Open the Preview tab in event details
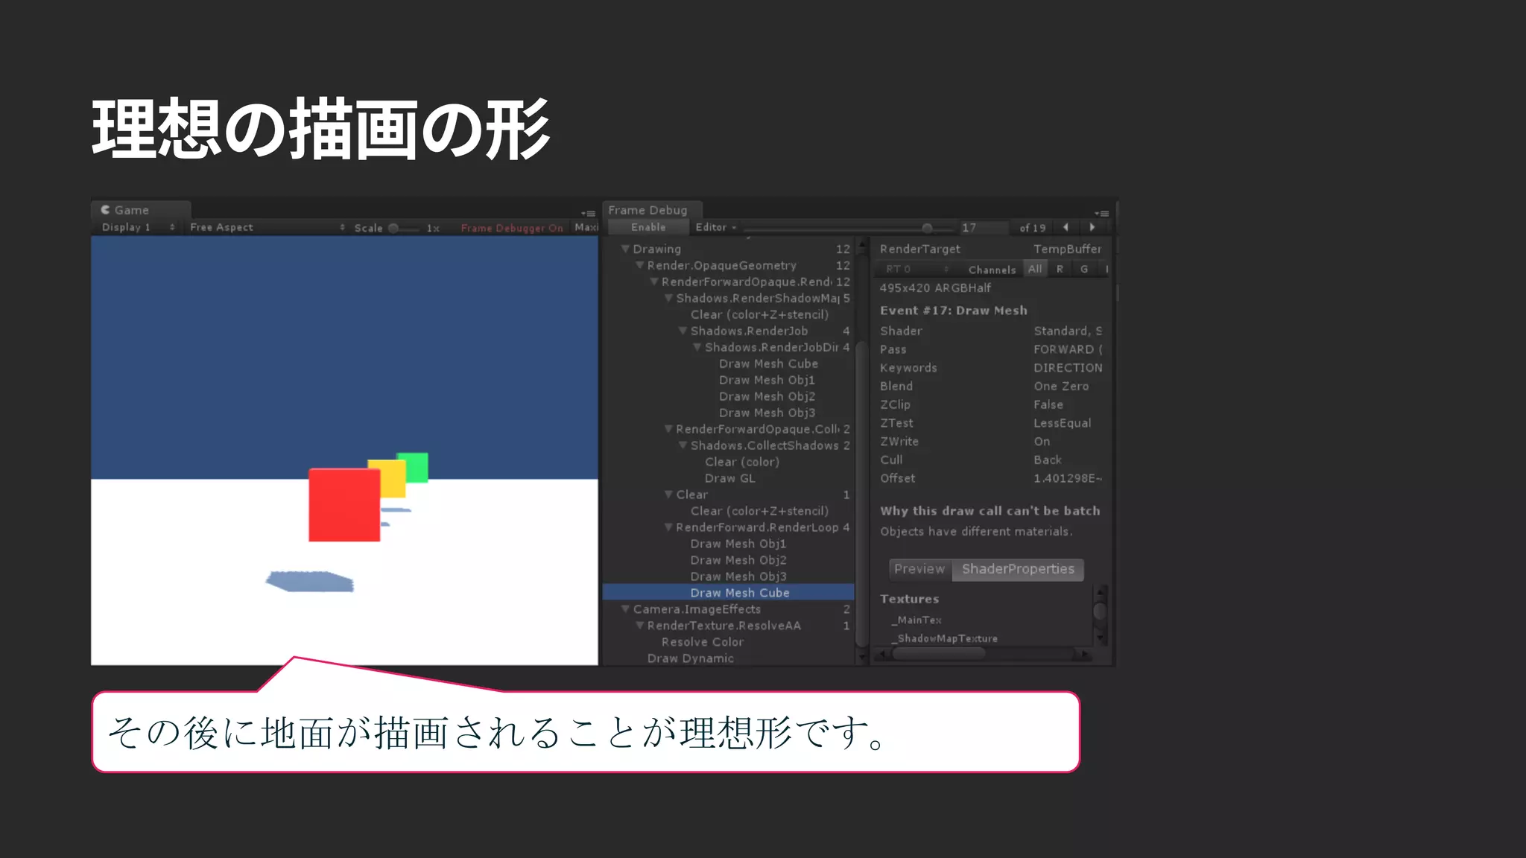 point(919,569)
